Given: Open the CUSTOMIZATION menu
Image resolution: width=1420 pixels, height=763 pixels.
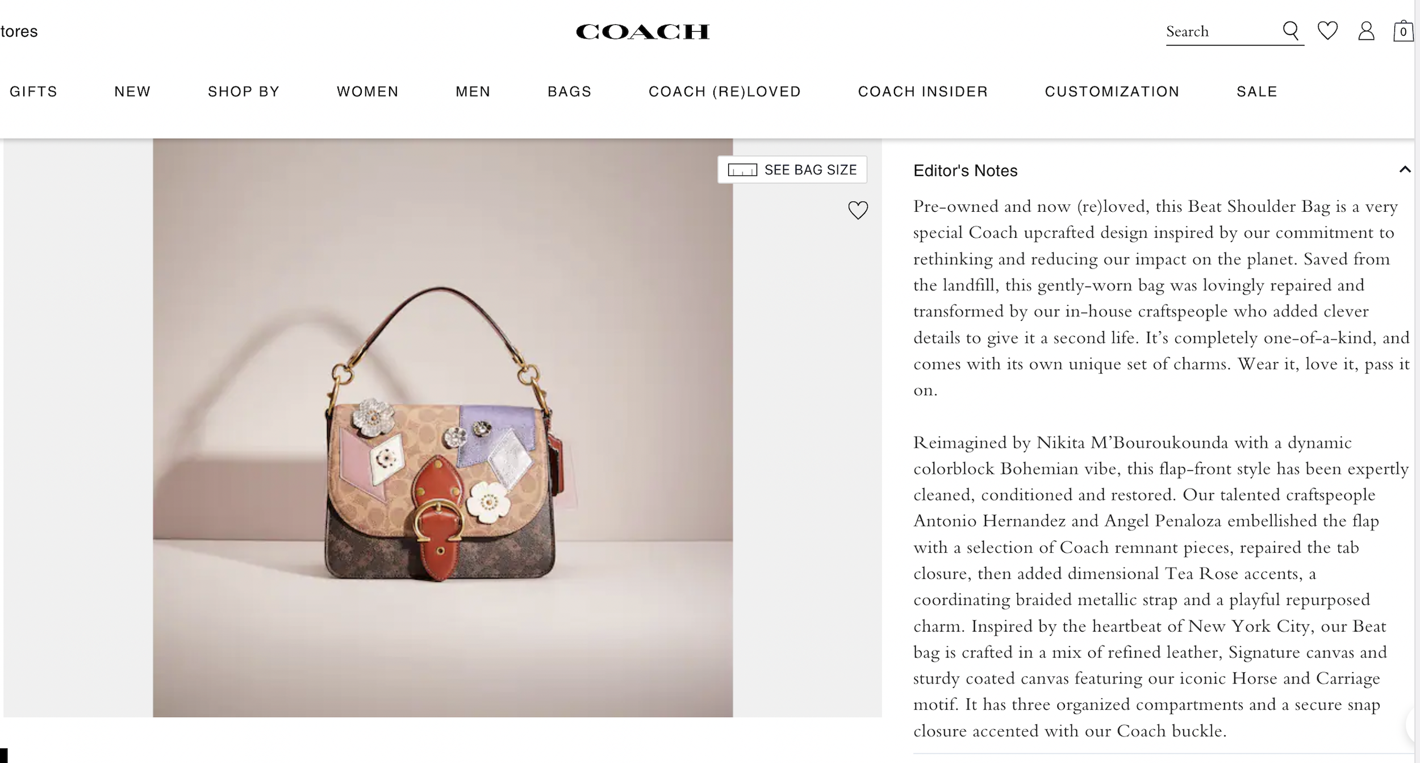Looking at the screenshot, I should click(1112, 91).
